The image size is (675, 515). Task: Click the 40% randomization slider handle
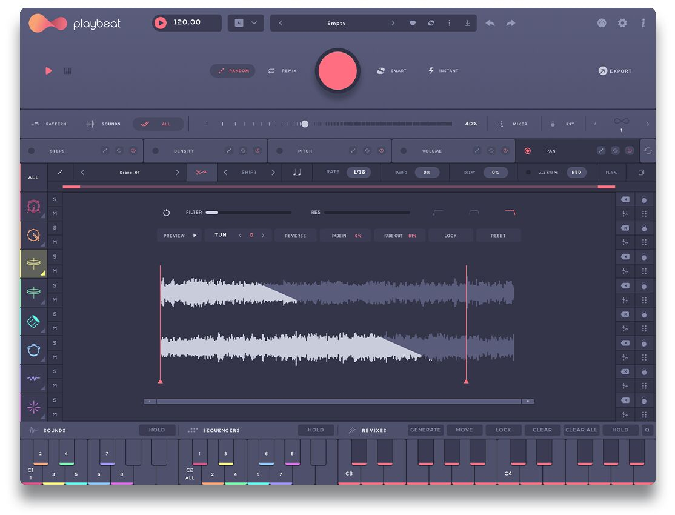pos(305,124)
